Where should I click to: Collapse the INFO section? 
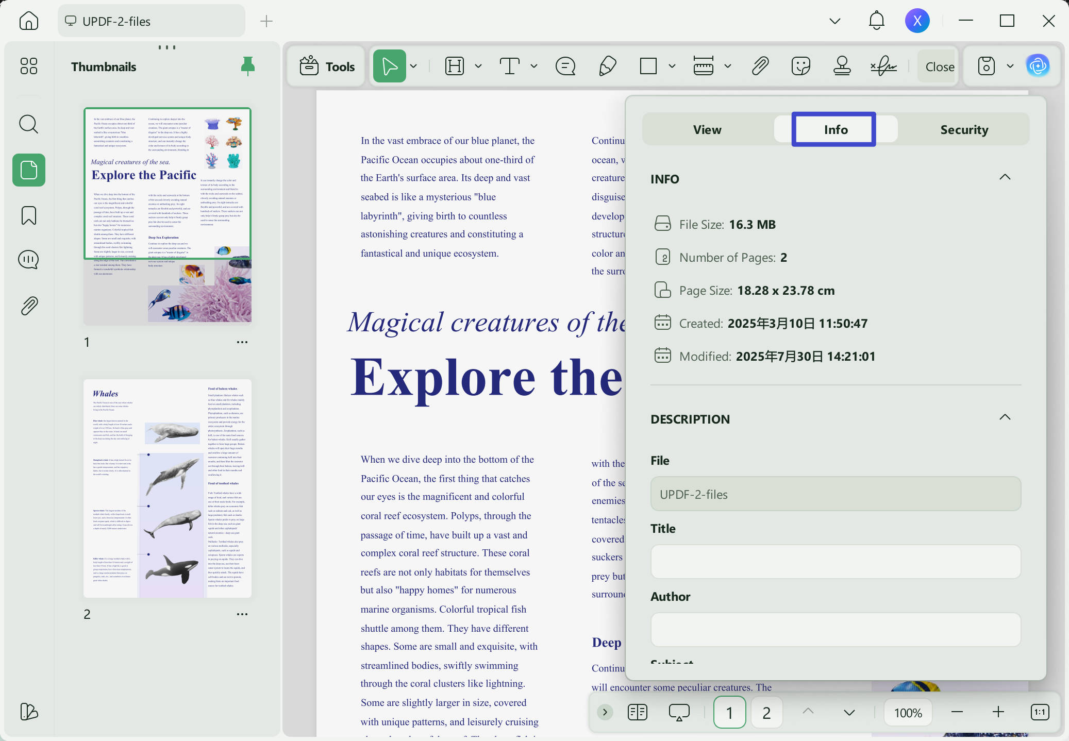click(x=1005, y=177)
